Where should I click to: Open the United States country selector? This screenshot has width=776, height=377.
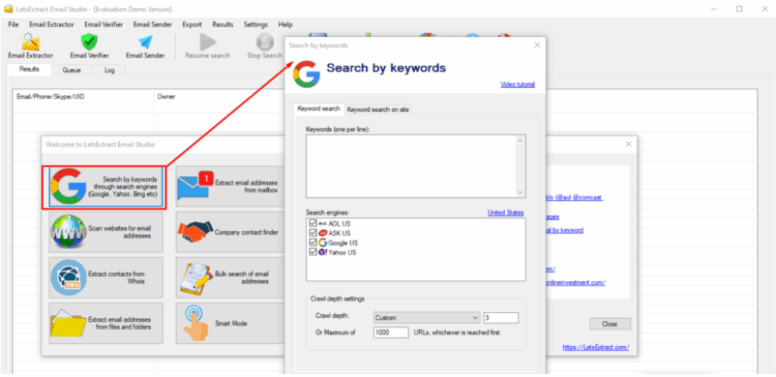505,213
